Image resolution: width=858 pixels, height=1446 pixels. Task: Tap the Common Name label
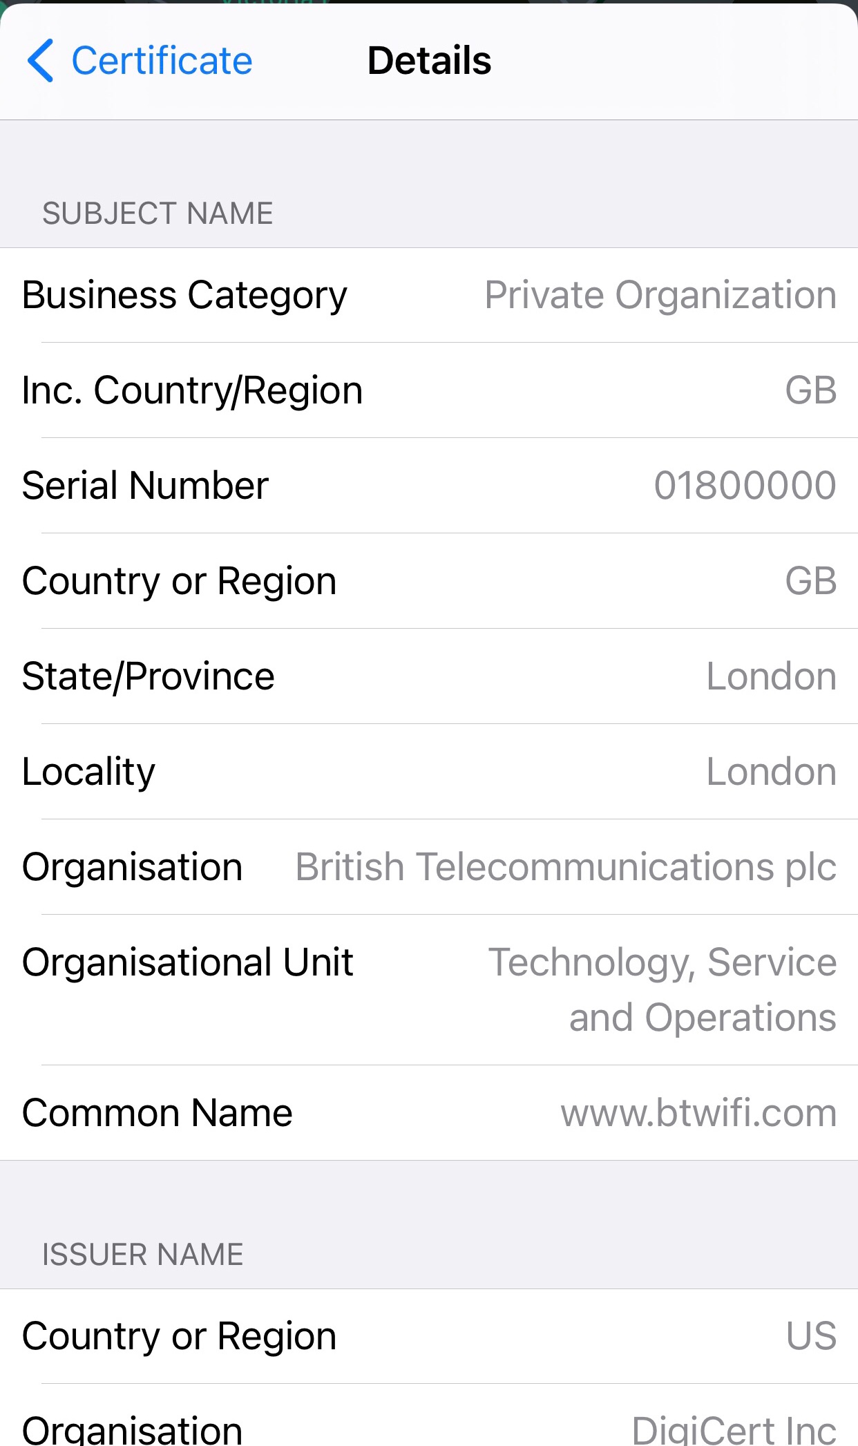tap(157, 1113)
